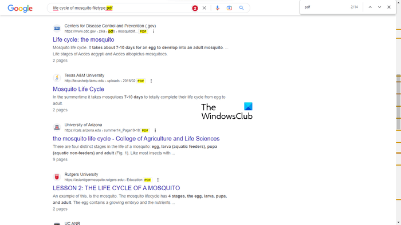Viewport: 401px width, 225px height.
Task: Click the cdc.gov URL breadcrumb
Action: (x=101, y=31)
